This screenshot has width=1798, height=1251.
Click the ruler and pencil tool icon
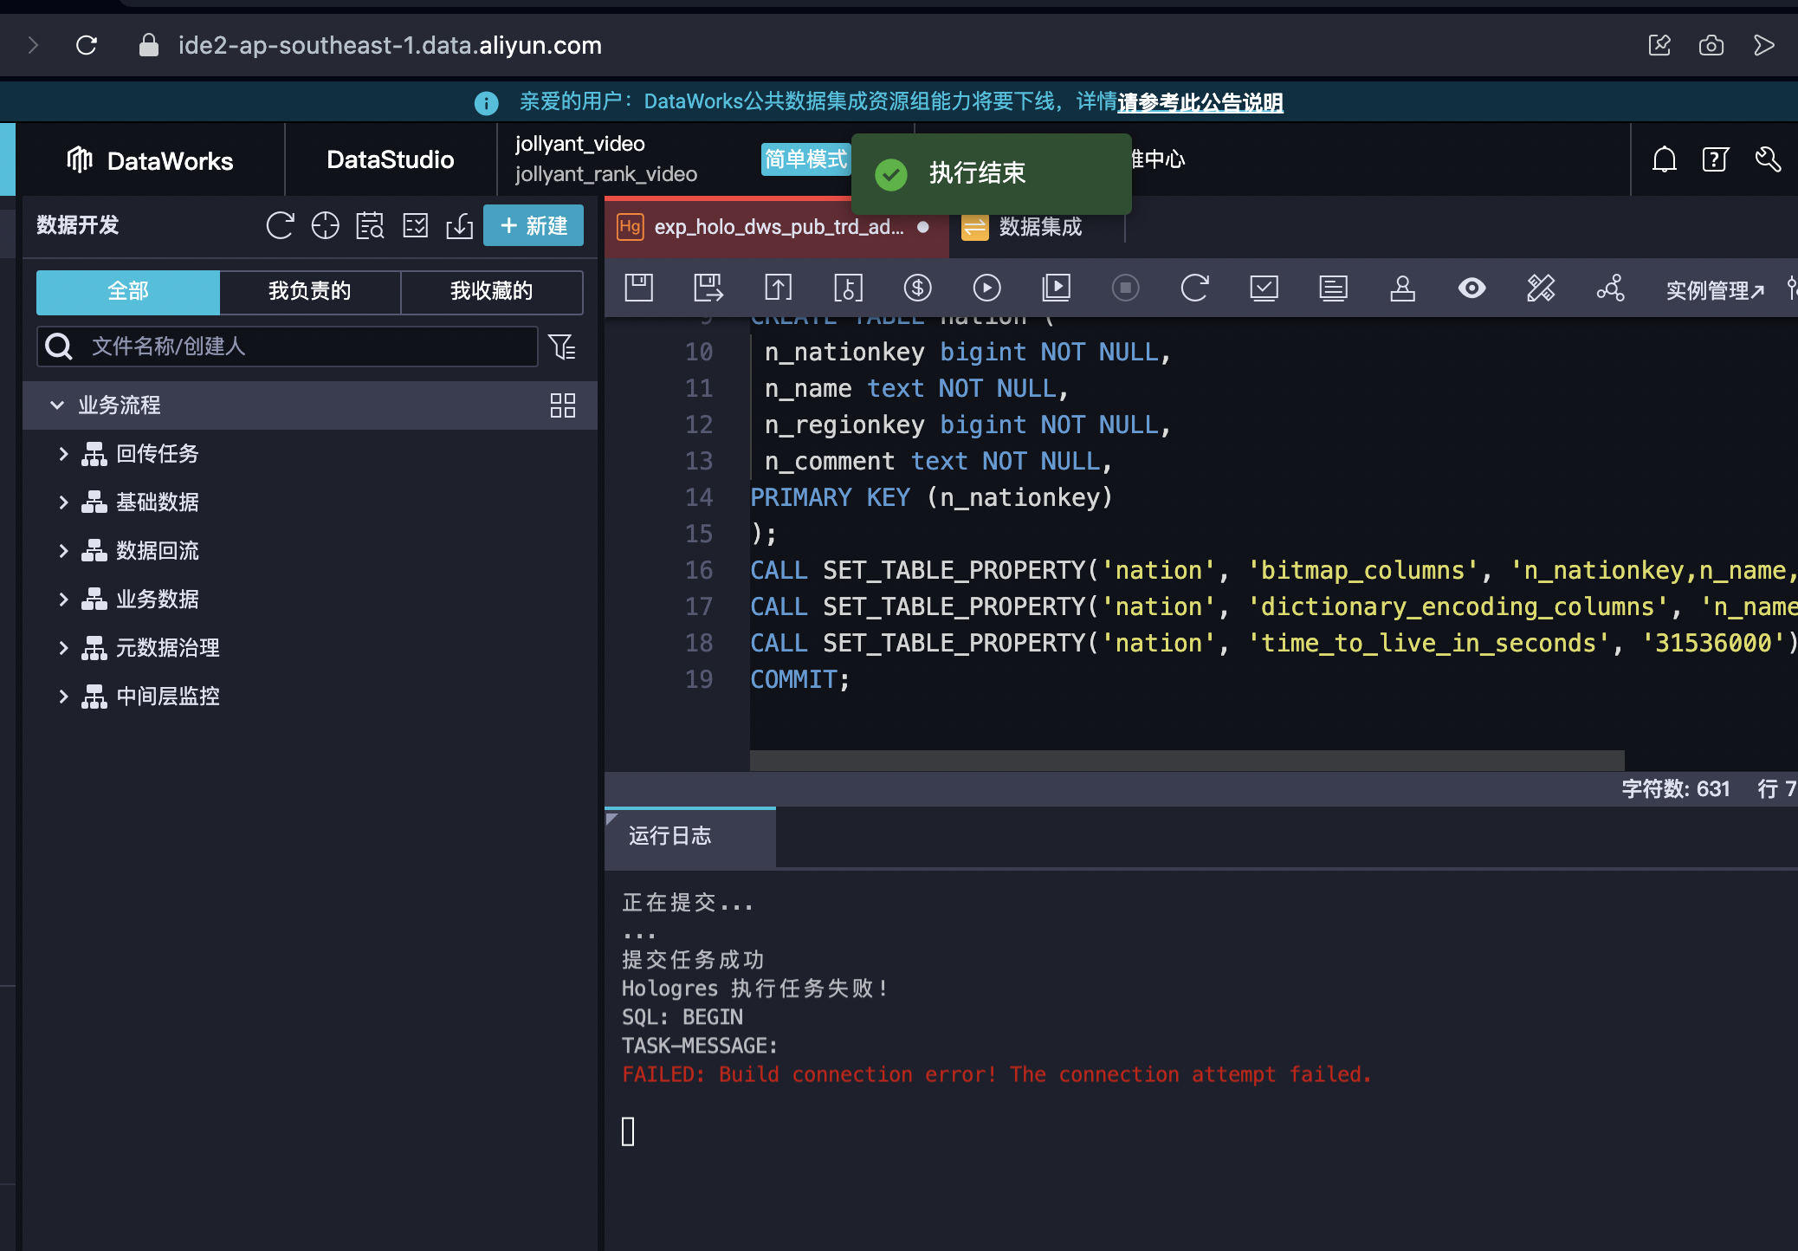tap(1541, 288)
